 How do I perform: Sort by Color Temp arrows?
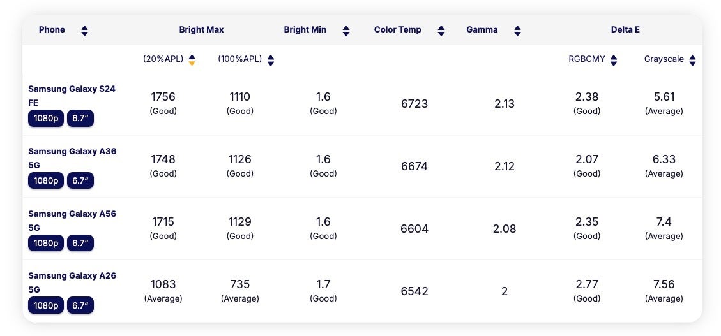point(441,31)
